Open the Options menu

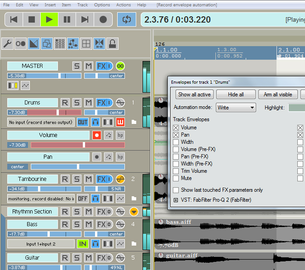pyautogui.click(x=102, y=5)
